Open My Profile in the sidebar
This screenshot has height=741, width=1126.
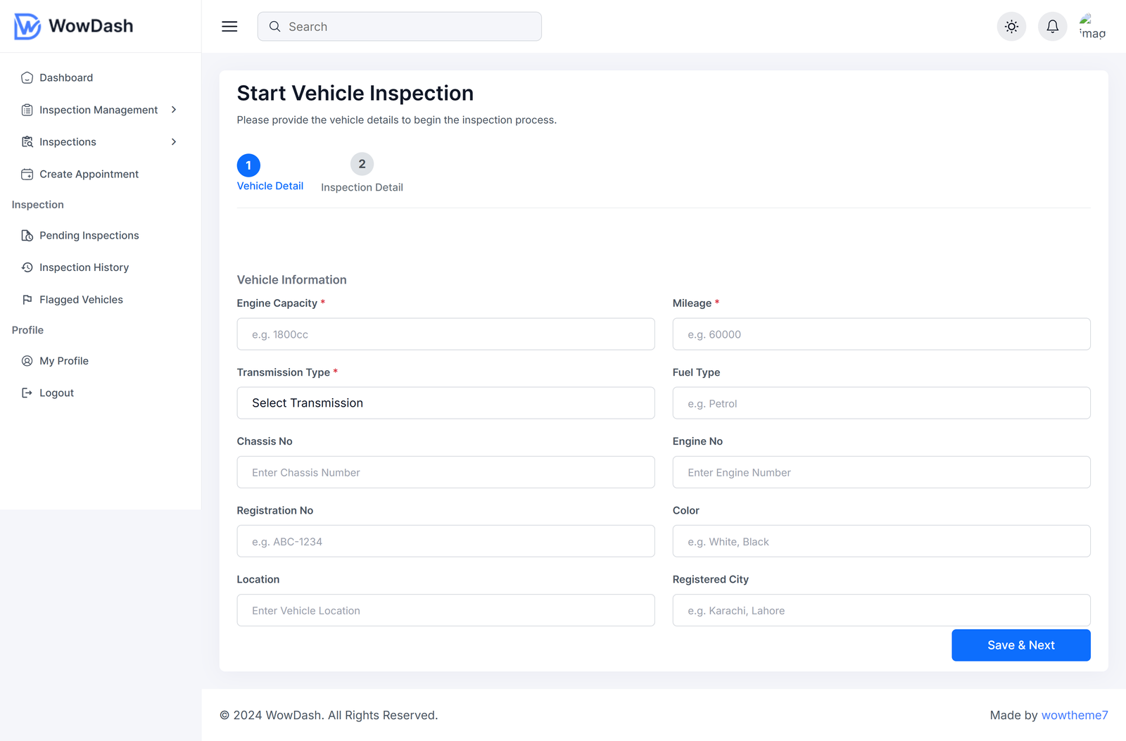(64, 360)
